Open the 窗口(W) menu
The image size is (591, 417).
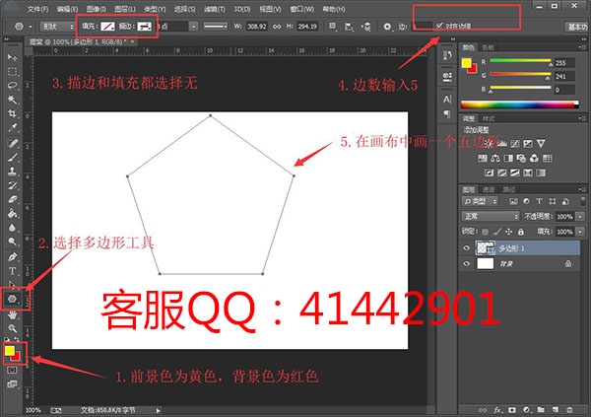(x=302, y=9)
